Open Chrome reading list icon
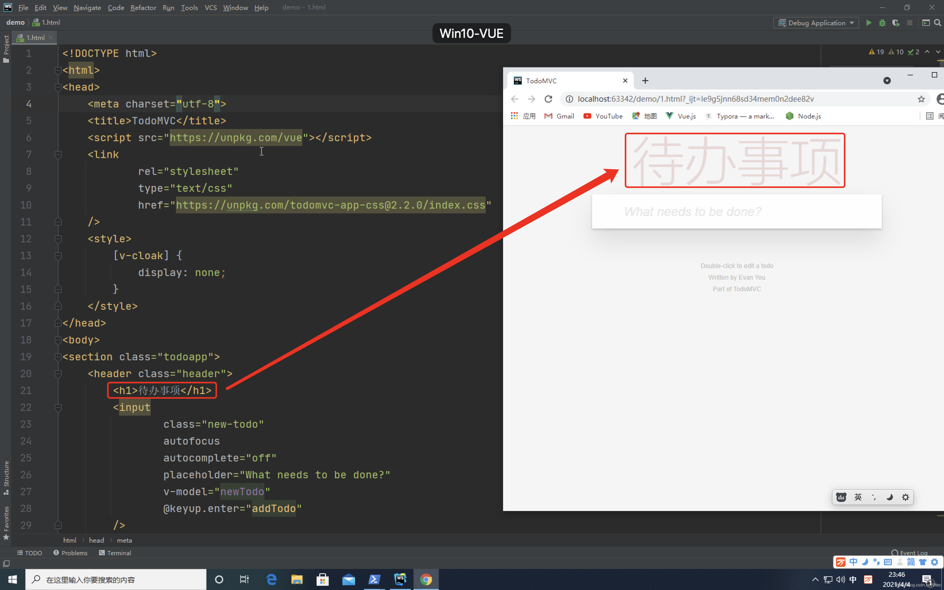Viewport: 944px width, 590px height. click(930, 116)
